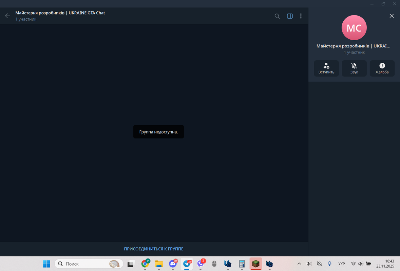Click the tray sound icon beside the chevron
Screen dimensions: 400x271
click(x=309, y=264)
